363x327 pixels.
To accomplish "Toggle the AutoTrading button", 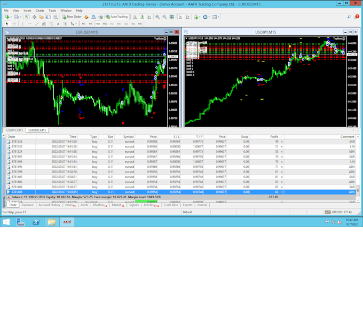I will [x=117, y=17].
